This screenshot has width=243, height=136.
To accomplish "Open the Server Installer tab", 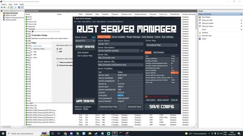I will tap(118, 37).
